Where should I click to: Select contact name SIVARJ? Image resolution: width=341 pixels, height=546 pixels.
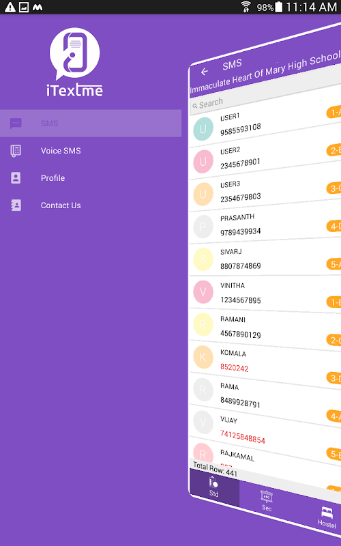pos(231,251)
